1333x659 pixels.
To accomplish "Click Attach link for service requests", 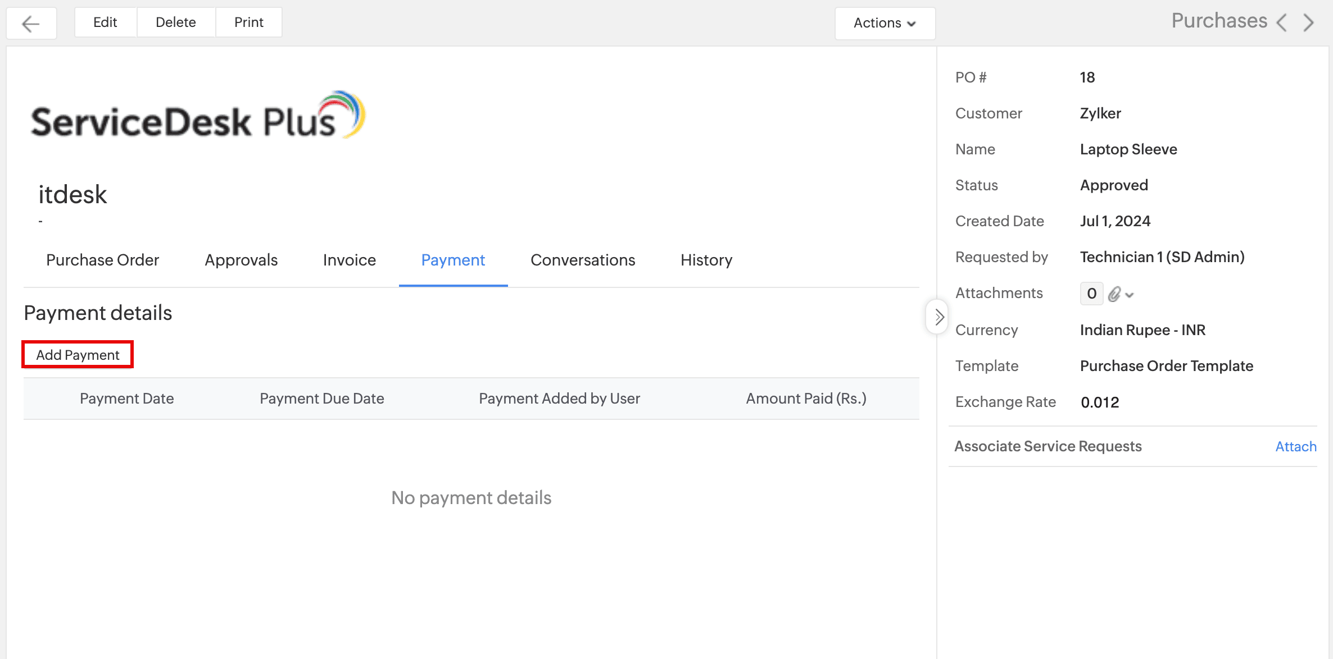I will 1295,446.
